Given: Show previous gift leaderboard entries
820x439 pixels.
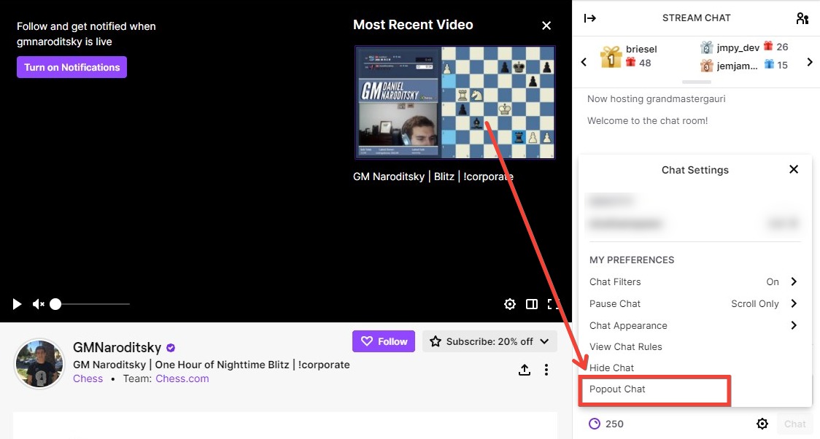Looking at the screenshot, I should point(584,62).
